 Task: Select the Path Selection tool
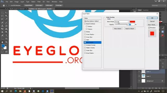[2, 39]
